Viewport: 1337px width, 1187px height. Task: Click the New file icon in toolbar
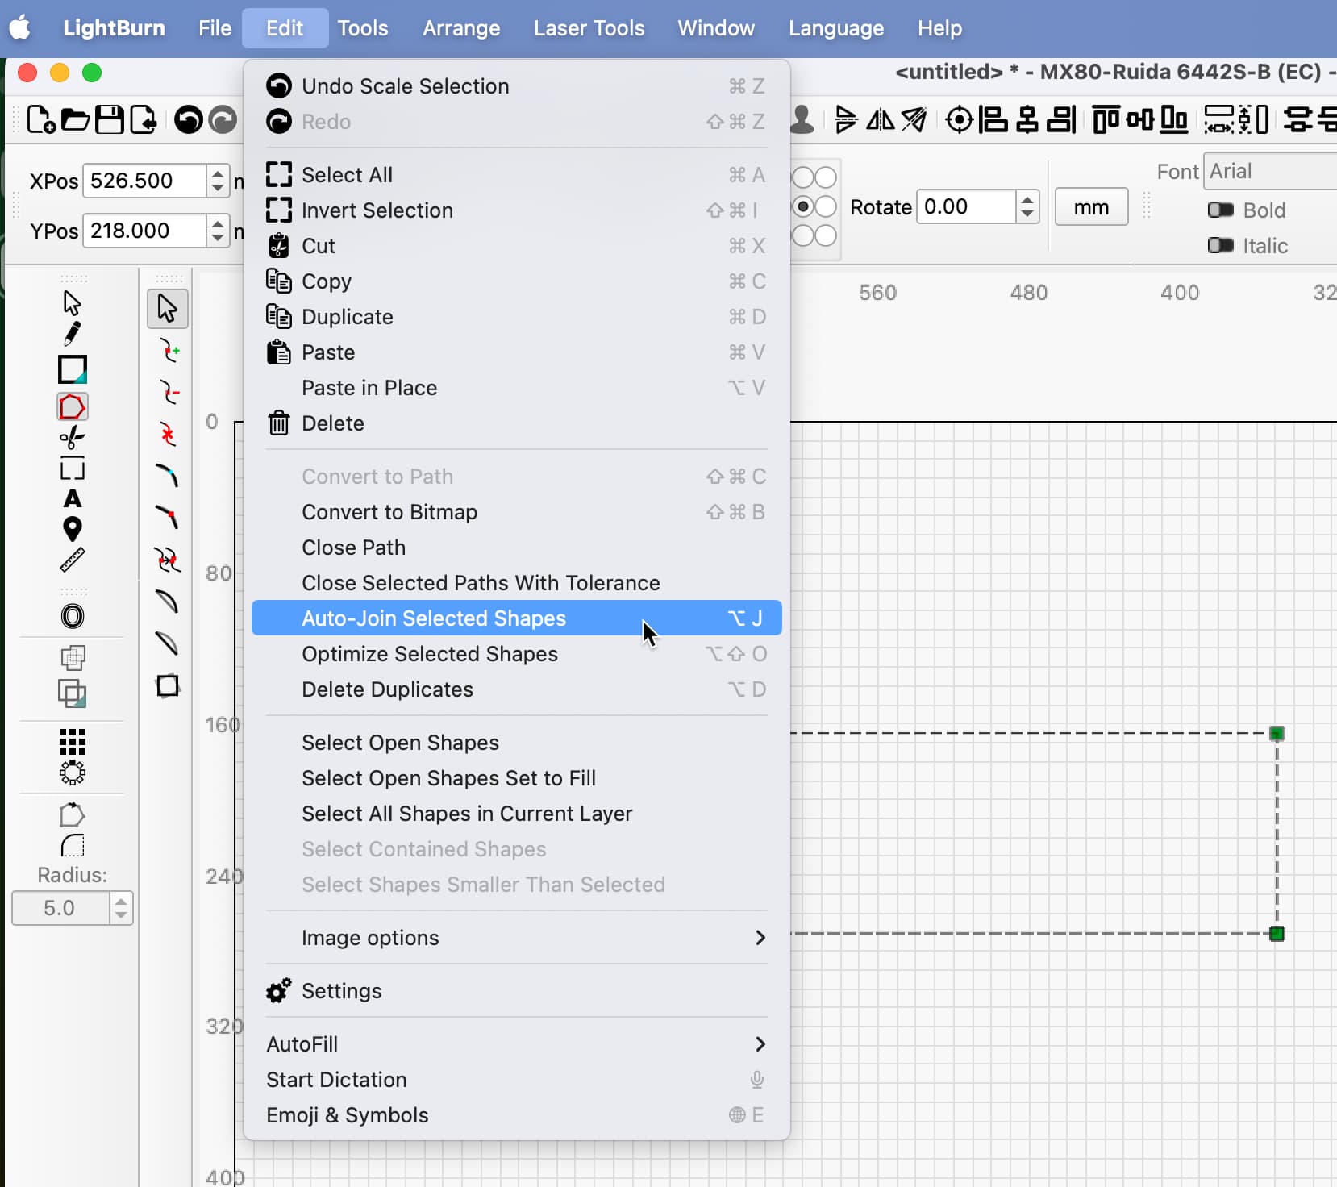[41, 120]
